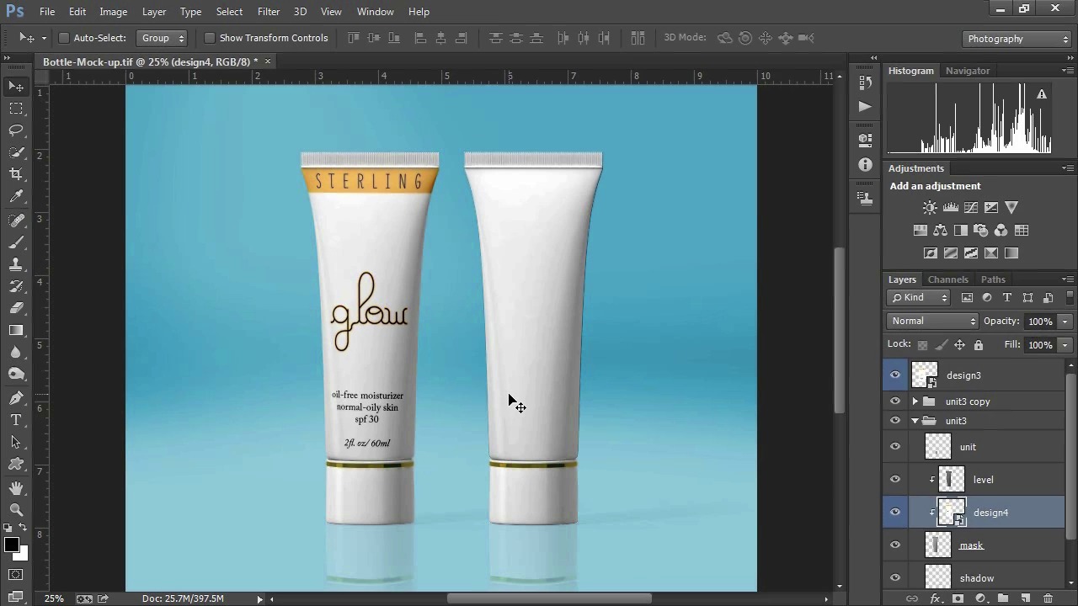
Task: Enable Show Transform Controls checkbox
Action: [x=210, y=38]
